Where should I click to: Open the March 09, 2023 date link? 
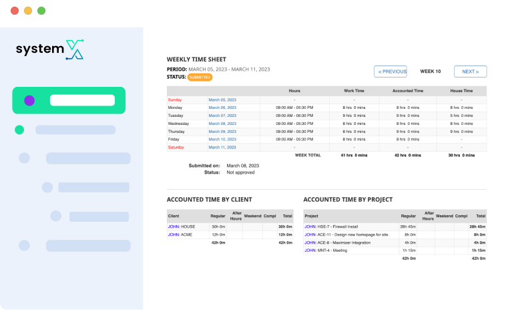[222, 132]
